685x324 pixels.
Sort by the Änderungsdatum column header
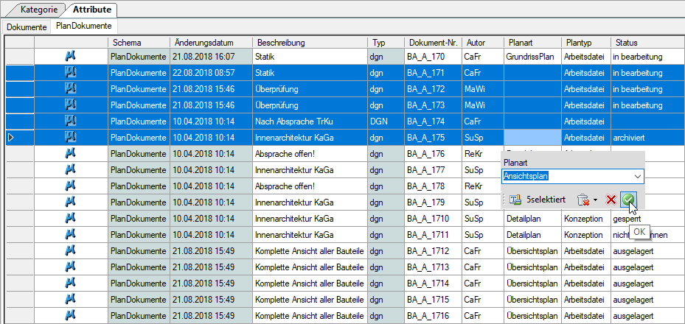click(211, 42)
